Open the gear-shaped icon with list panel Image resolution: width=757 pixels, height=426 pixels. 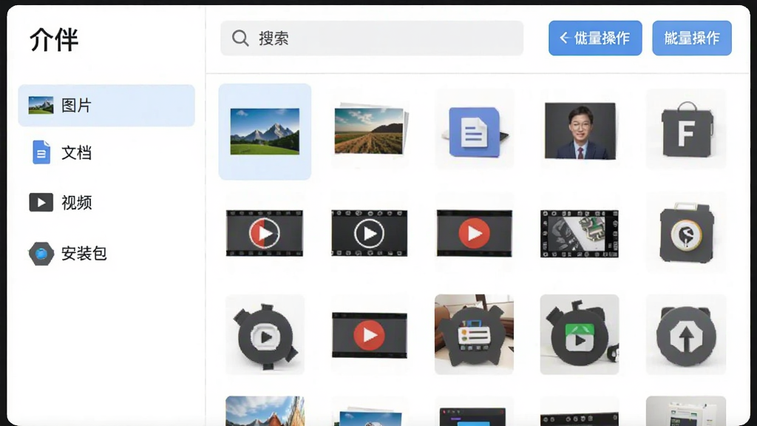click(474, 335)
